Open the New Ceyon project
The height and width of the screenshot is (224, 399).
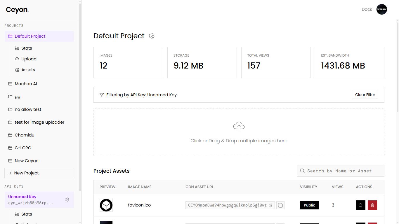(x=39, y=161)
